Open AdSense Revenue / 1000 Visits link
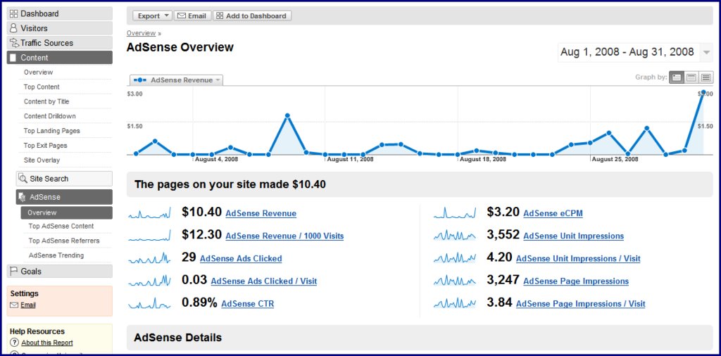Screen dimensions: 721x356 [x=284, y=236]
